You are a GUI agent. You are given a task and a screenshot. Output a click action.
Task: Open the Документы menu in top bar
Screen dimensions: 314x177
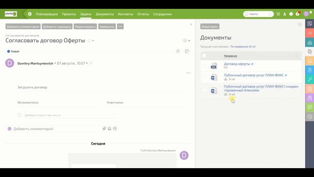point(105,14)
